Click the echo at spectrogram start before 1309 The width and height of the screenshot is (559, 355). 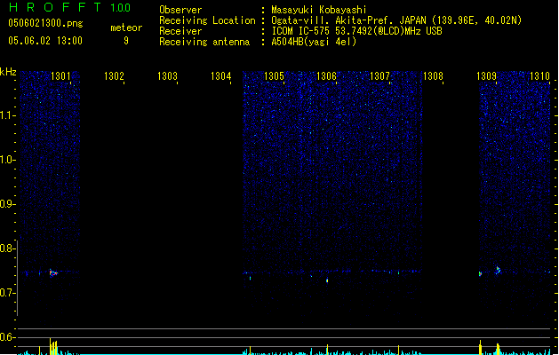(x=480, y=274)
